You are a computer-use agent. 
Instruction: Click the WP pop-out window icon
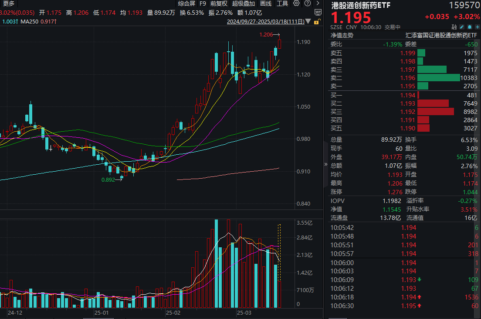(x=318, y=12)
